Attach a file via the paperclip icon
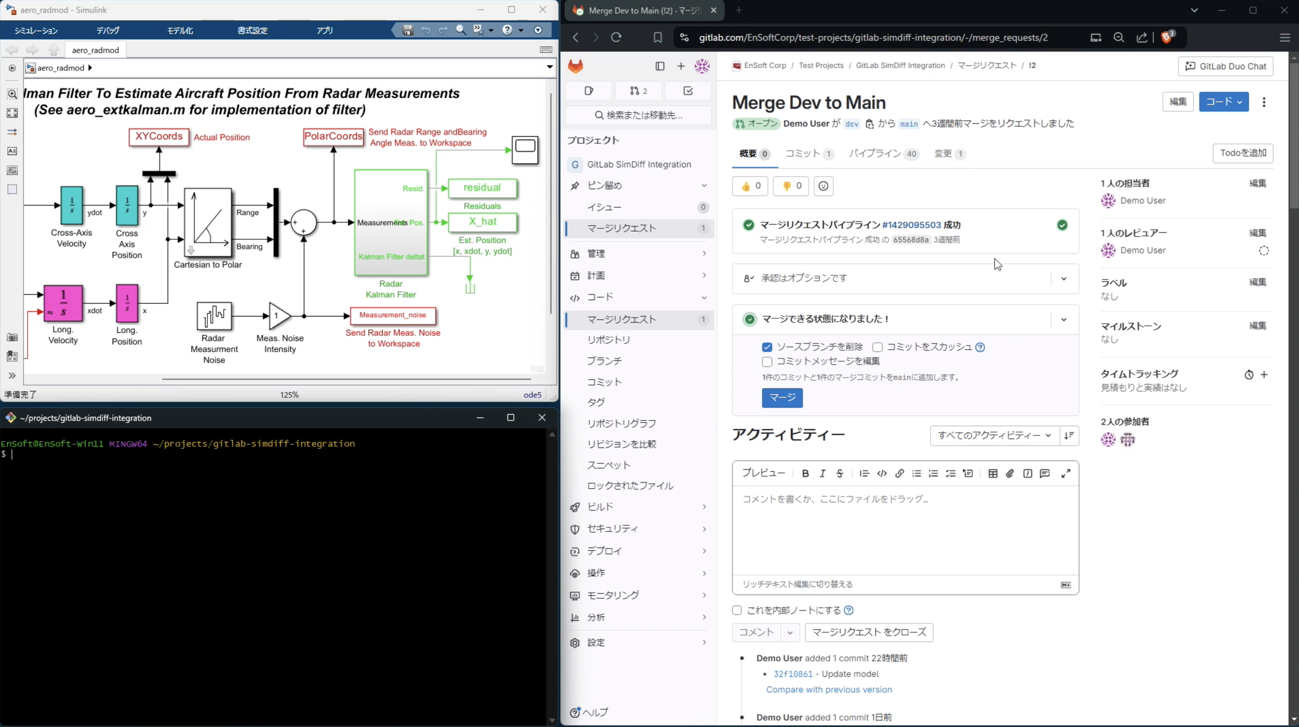 (x=1010, y=473)
